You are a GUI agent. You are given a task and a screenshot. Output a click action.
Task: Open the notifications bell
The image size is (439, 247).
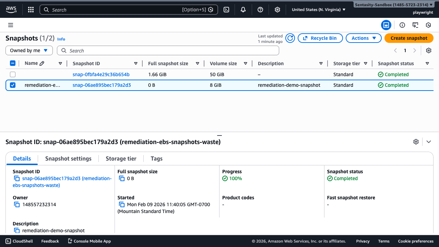point(243,10)
